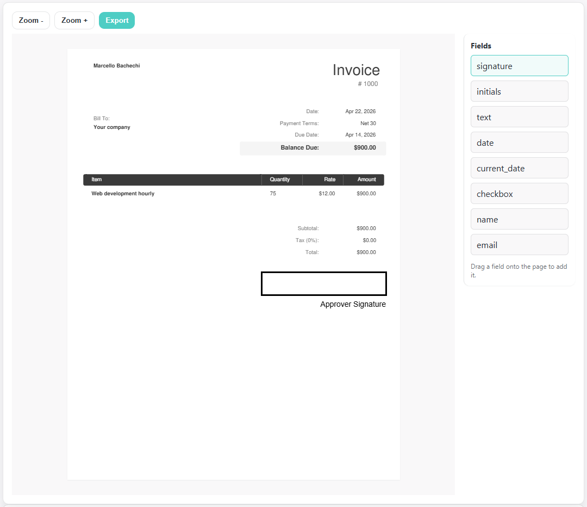Pick the email field from the panel
587x507 pixels.
(x=519, y=244)
